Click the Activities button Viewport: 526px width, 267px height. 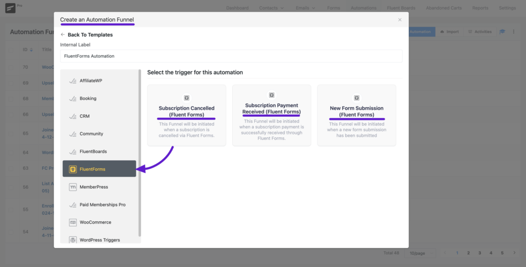(x=480, y=32)
